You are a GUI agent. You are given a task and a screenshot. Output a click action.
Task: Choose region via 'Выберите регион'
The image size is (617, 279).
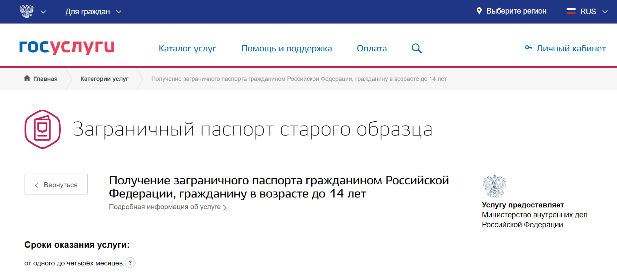(x=516, y=11)
